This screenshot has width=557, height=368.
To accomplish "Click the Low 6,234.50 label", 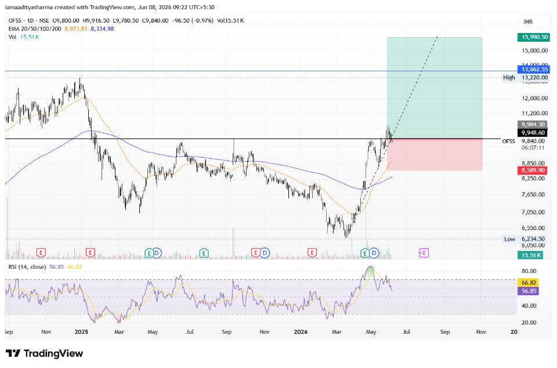I will pyautogui.click(x=525, y=239).
